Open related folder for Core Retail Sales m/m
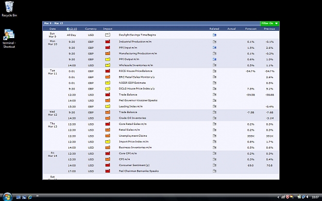Image resolution: width=322 pixels, height=201 pixels. coord(214,124)
